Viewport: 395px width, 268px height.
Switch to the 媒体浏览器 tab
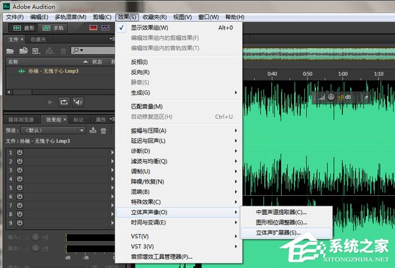21,120
